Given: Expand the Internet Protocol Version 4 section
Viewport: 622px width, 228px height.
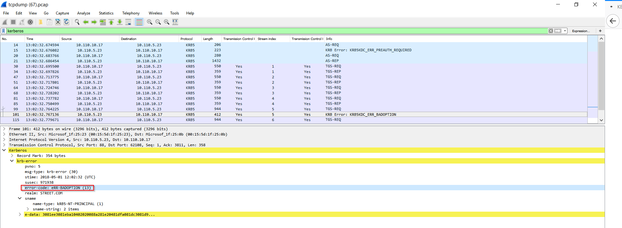Looking at the screenshot, I should coord(4,140).
